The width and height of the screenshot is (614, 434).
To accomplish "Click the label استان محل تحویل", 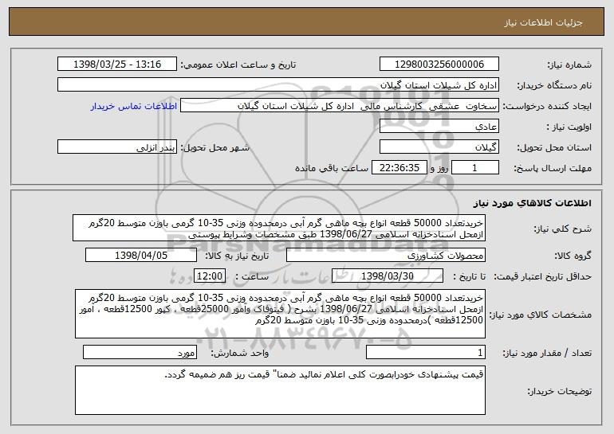I will pyautogui.click(x=554, y=148).
